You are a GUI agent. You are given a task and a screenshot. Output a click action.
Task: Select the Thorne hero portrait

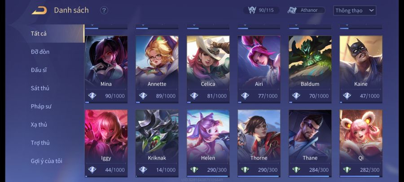tap(259, 136)
